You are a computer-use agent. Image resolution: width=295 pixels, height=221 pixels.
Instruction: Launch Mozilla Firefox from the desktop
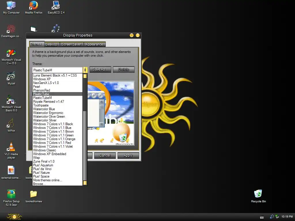34,7
